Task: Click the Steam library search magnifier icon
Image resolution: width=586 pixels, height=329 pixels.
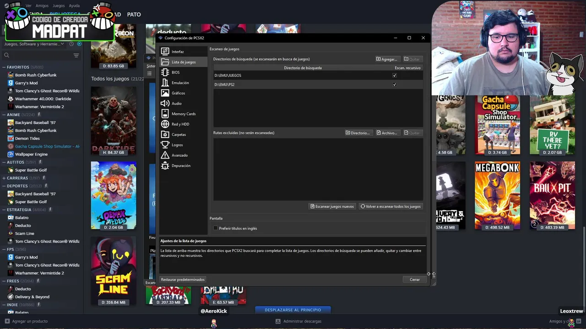Action: 7,55
